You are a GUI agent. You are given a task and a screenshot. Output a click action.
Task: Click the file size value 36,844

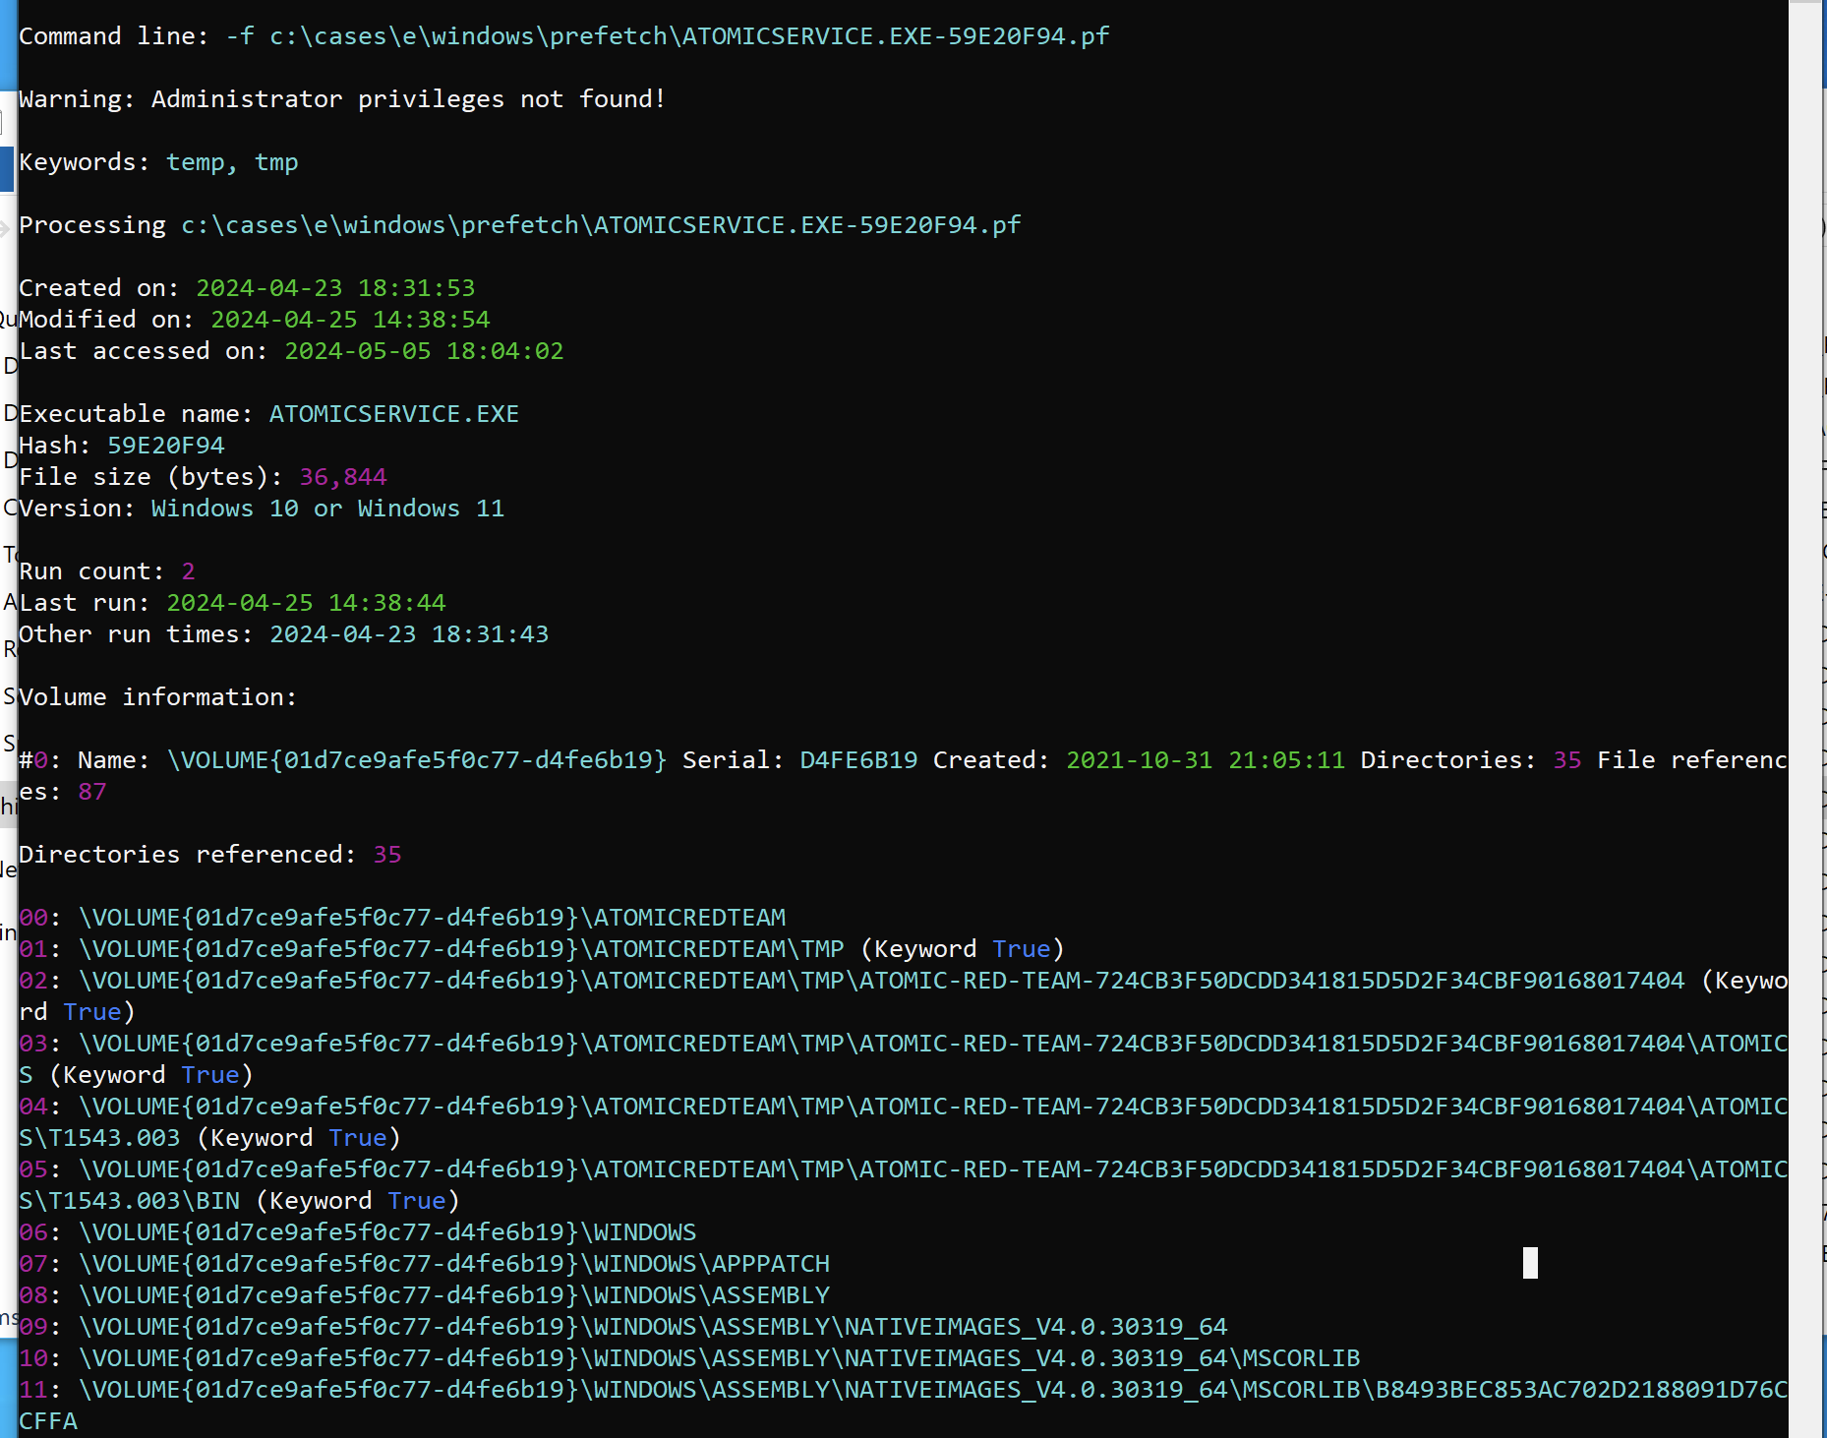[343, 477]
